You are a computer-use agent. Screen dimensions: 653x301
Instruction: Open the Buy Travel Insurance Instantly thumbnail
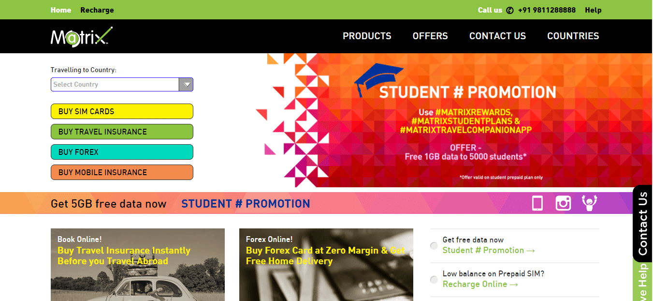(138, 265)
